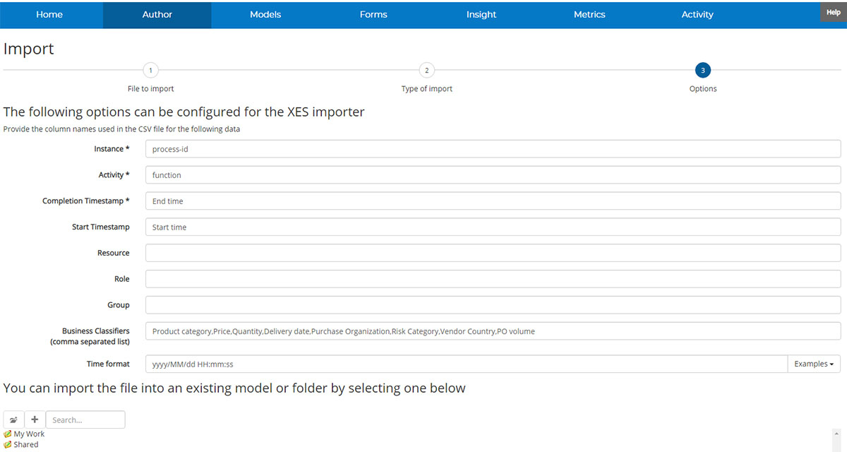Click the Help button
This screenshot has width=847, height=452.
(834, 12)
